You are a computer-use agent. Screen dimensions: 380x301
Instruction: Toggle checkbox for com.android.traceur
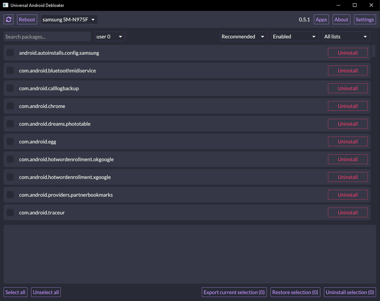click(x=10, y=212)
